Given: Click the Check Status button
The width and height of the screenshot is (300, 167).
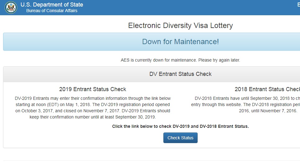Looking at the screenshot, I should click(180, 138).
